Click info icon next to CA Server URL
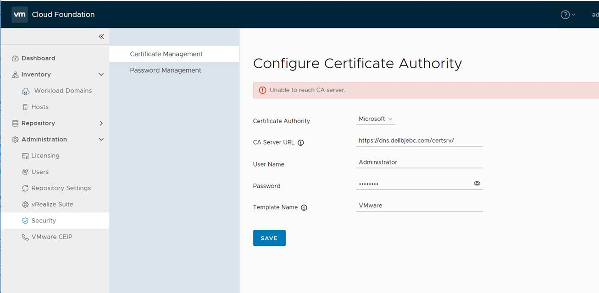 [301, 142]
